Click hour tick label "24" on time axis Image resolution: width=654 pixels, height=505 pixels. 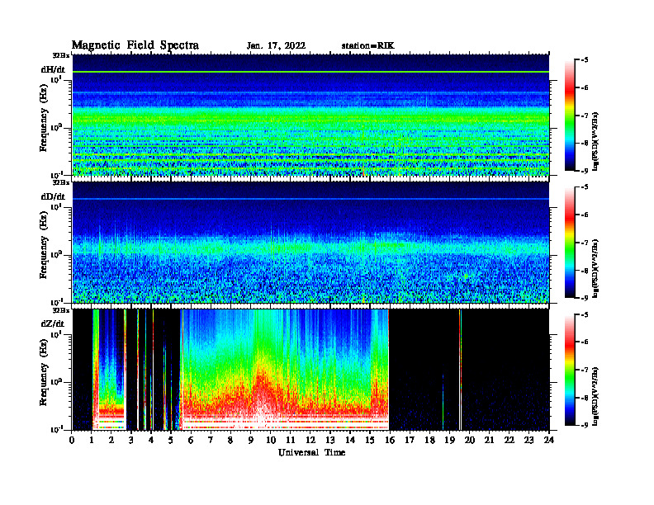tap(549, 440)
